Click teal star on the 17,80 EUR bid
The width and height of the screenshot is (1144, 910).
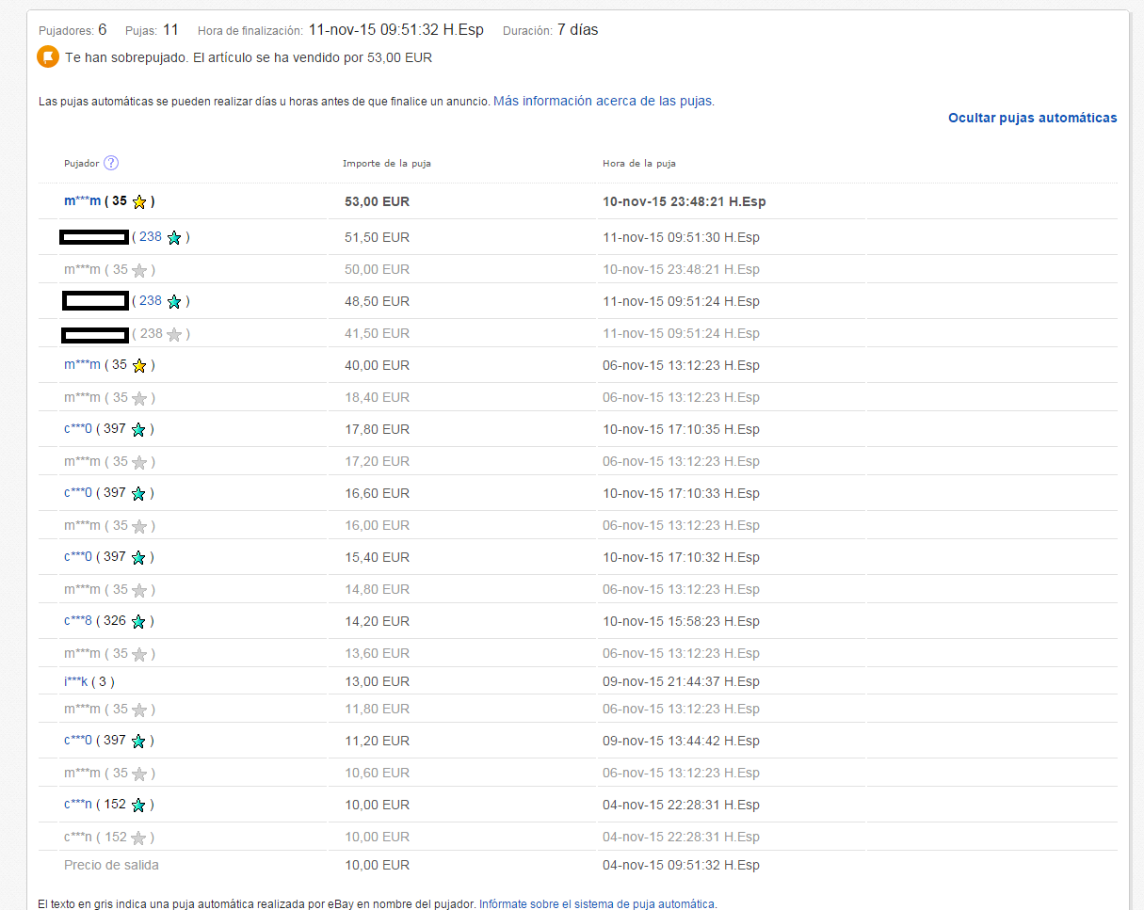tap(138, 429)
